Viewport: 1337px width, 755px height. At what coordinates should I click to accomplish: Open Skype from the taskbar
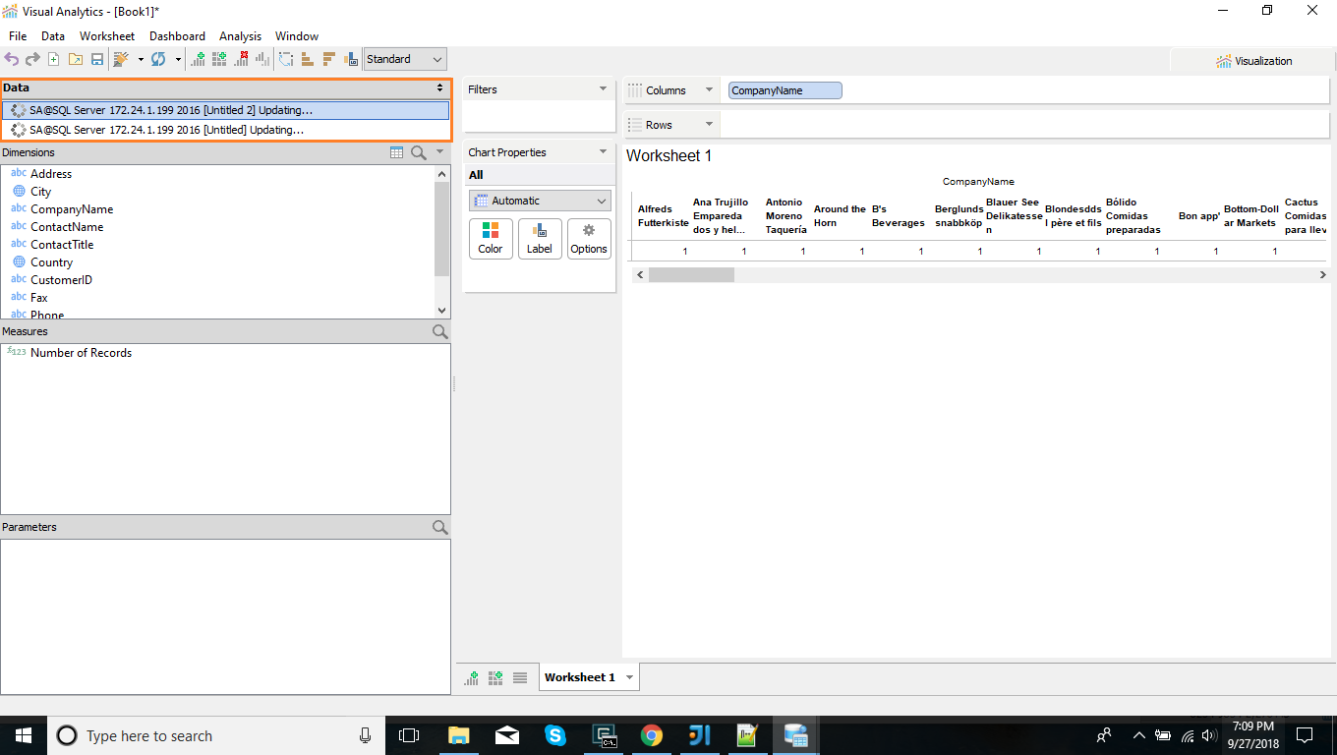pyautogui.click(x=555, y=735)
